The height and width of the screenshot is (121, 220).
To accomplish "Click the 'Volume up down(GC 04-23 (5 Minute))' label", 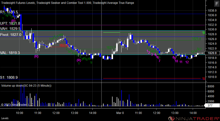I will tap(26, 86).
